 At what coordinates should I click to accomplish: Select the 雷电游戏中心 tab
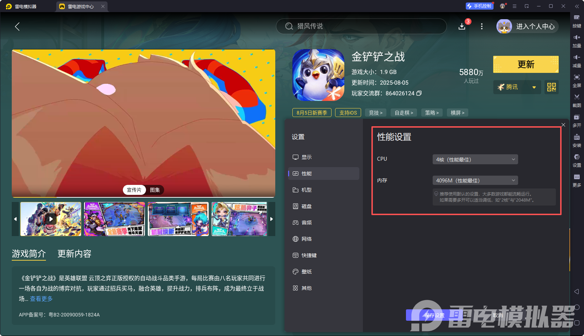click(81, 6)
